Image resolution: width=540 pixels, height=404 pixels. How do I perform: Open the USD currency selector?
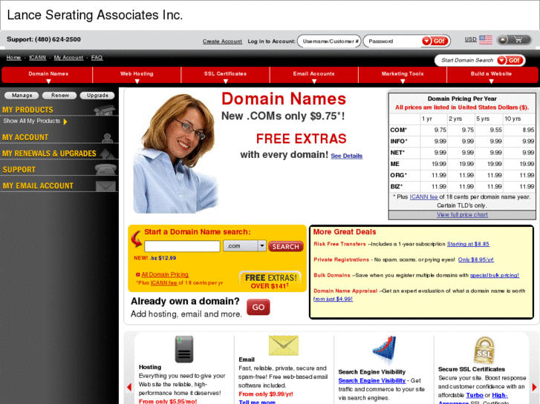click(x=470, y=39)
